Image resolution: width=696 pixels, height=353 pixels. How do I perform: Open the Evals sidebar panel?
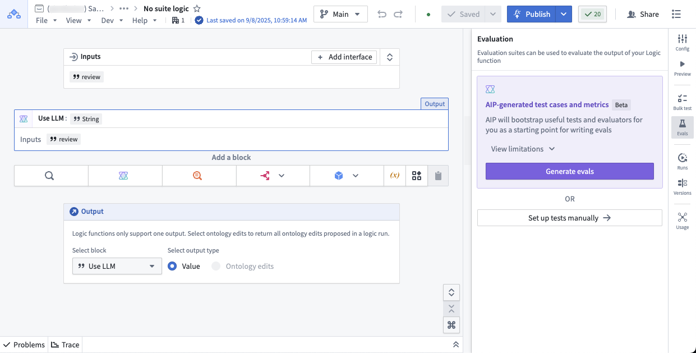tap(682, 127)
